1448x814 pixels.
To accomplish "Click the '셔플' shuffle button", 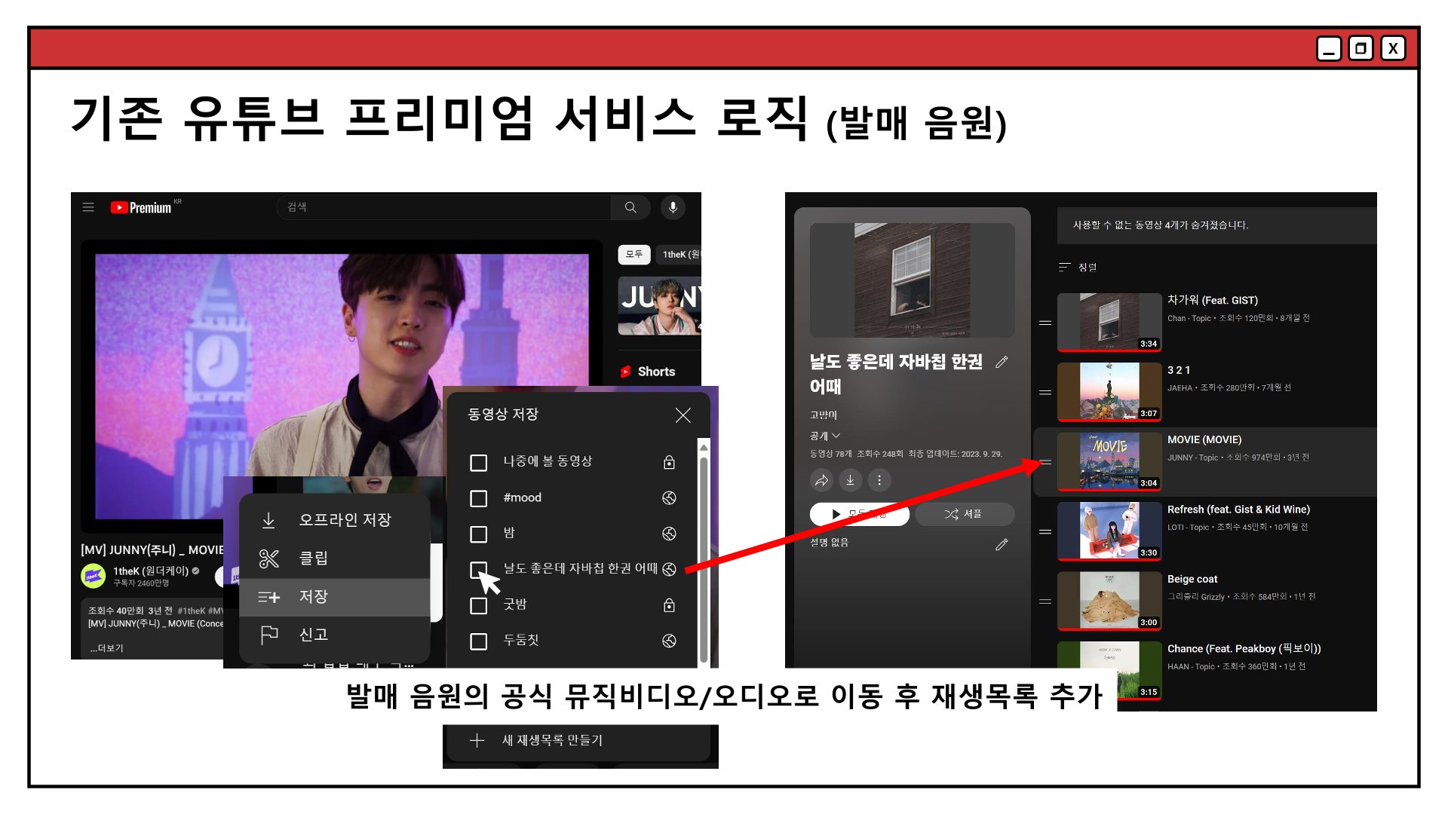I will (x=965, y=514).
